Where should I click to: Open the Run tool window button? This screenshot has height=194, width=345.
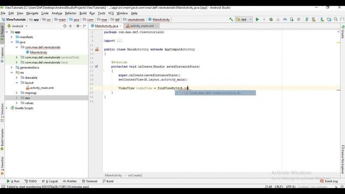13,181
